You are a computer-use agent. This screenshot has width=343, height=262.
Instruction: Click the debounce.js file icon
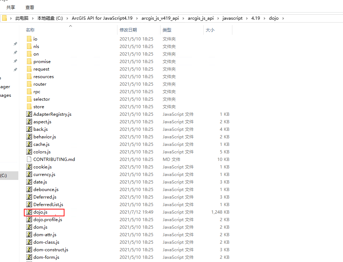(x=29, y=189)
